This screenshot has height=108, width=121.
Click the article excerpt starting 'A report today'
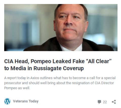click(60, 83)
